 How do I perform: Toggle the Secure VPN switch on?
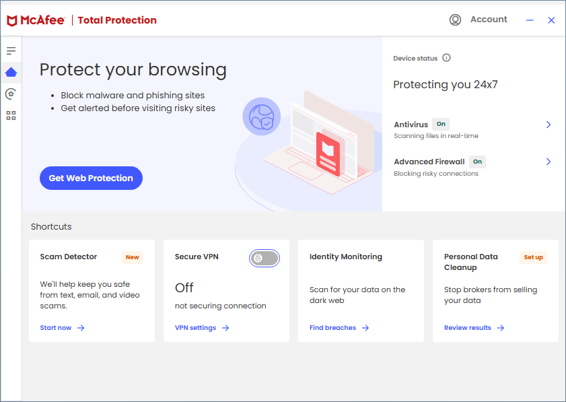264,258
